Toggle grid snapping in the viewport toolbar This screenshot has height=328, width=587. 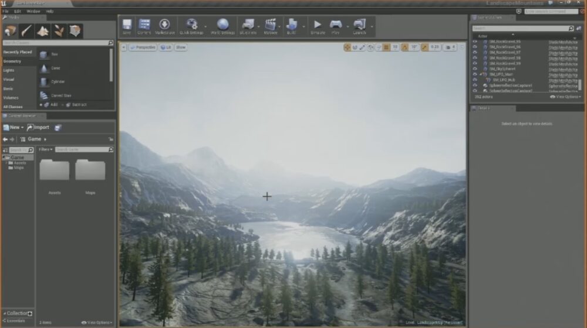click(386, 47)
